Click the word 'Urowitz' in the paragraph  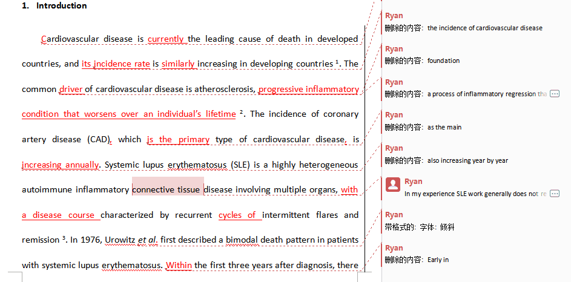click(x=120, y=240)
